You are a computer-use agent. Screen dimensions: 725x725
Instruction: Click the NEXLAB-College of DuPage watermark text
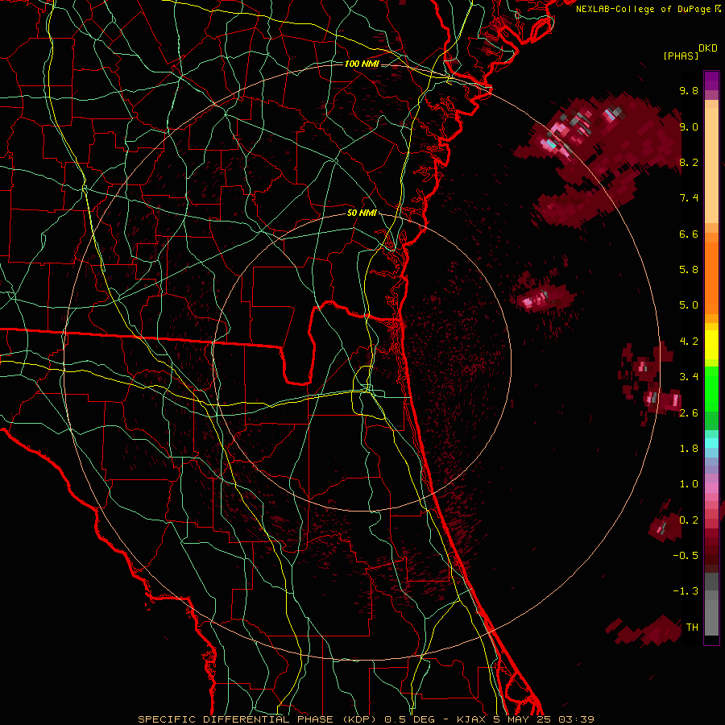(x=648, y=9)
